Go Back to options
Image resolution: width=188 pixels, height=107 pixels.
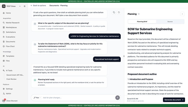(38, 5)
